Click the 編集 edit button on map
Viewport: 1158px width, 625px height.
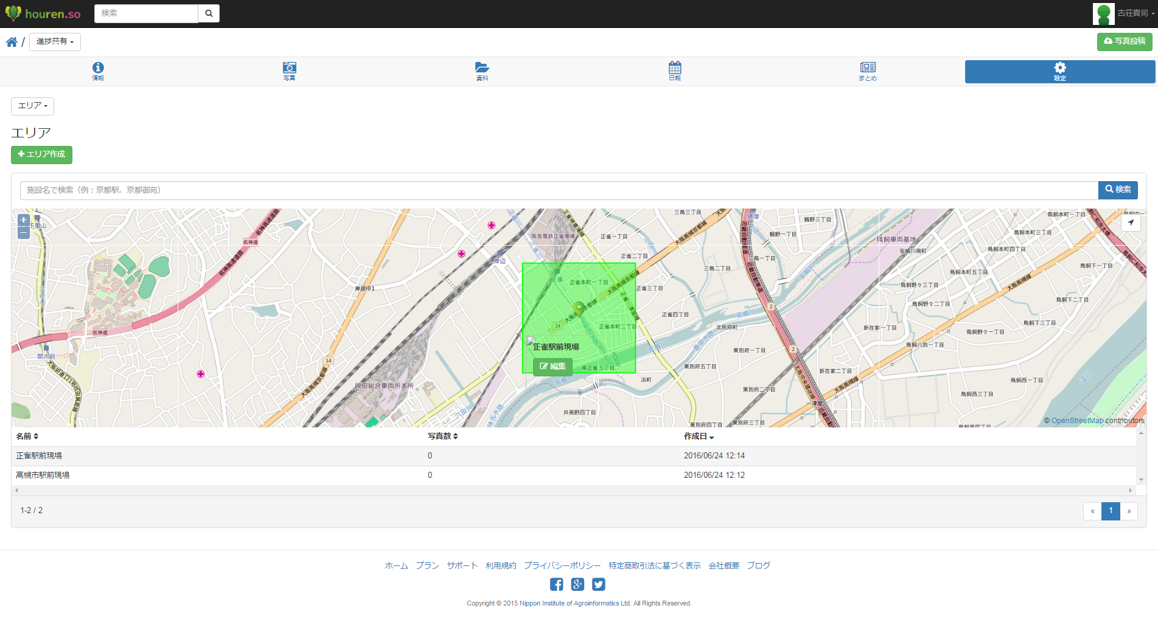pyautogui.click(x=553, y=367)
